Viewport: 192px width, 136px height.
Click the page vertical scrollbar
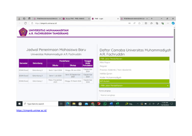pyautogui.click(x=174, y=46)
